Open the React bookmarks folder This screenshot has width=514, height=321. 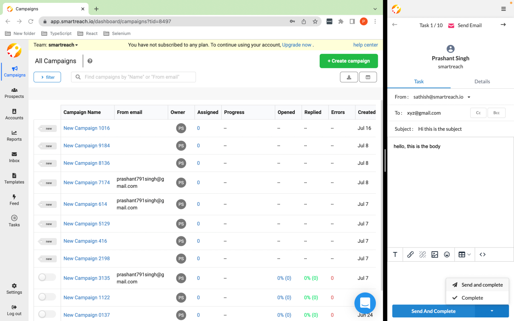pos(88,33)
